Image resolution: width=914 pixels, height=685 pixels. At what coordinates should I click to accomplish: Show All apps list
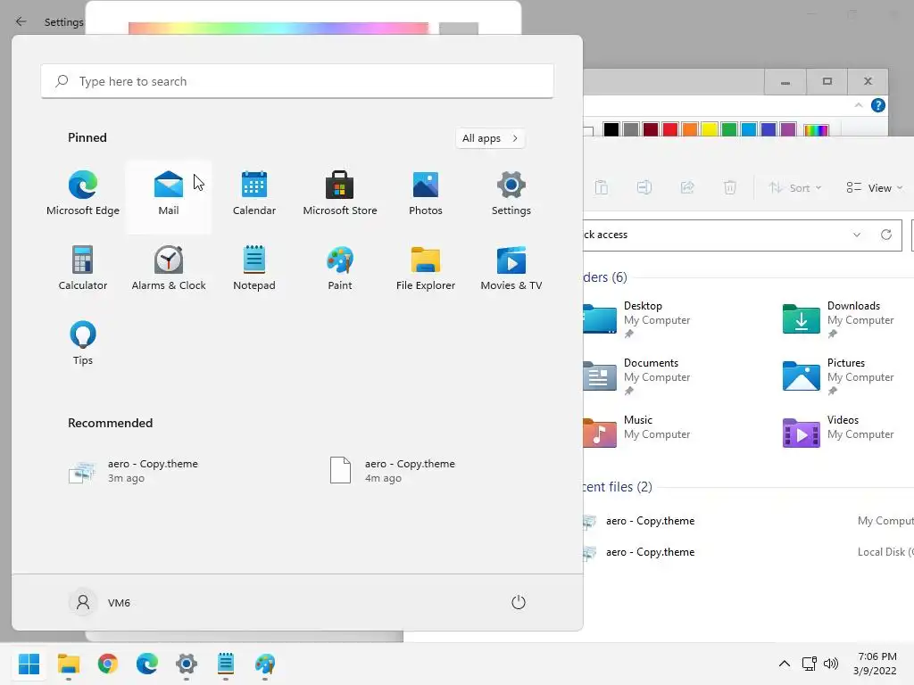[490, 138]
